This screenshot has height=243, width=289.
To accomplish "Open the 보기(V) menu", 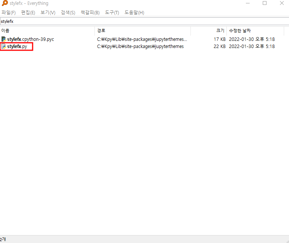I will tap(48, 12).
